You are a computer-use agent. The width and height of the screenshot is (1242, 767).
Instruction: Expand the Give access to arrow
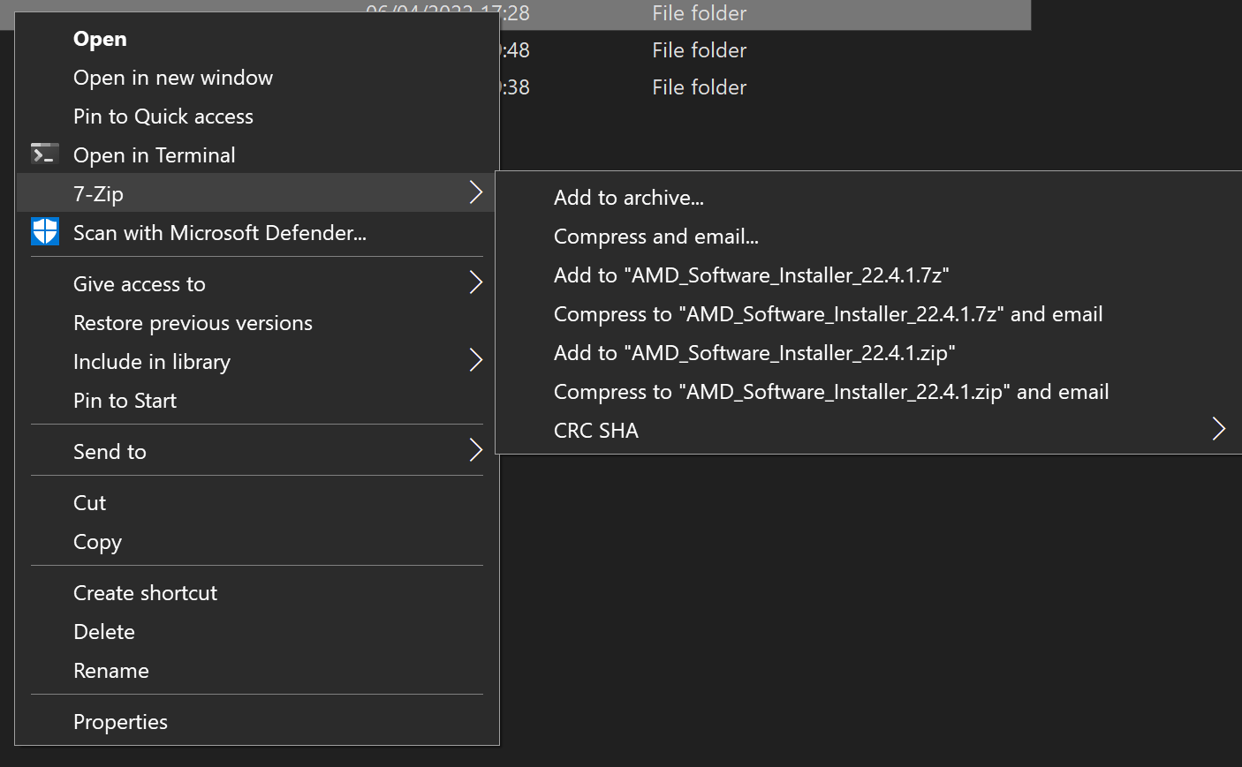475,282
